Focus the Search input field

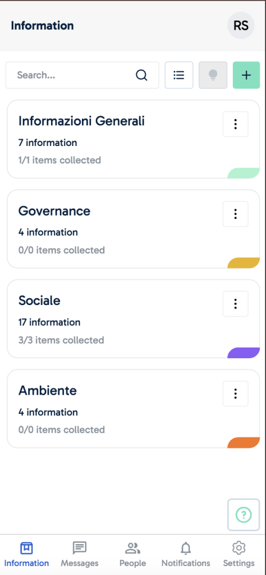click(x=82, y=75)
